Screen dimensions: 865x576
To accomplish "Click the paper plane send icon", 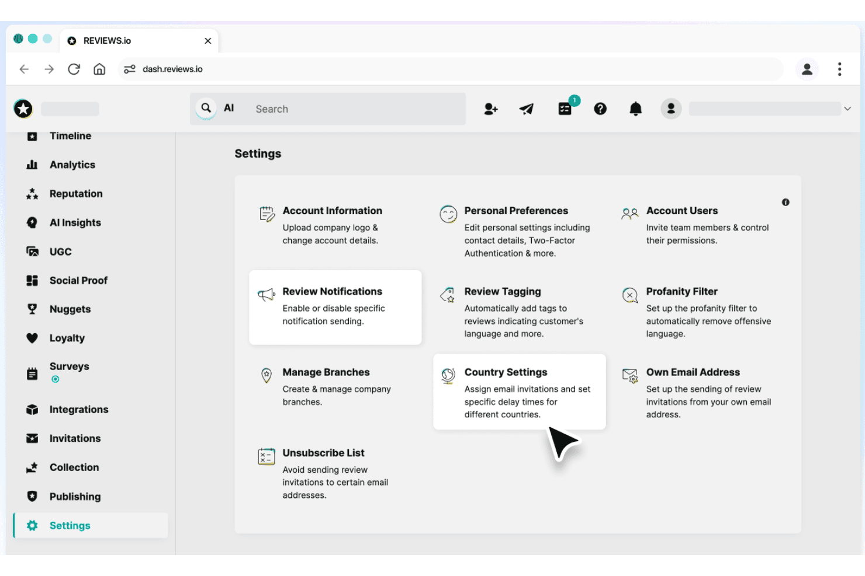I will (527, 109).
